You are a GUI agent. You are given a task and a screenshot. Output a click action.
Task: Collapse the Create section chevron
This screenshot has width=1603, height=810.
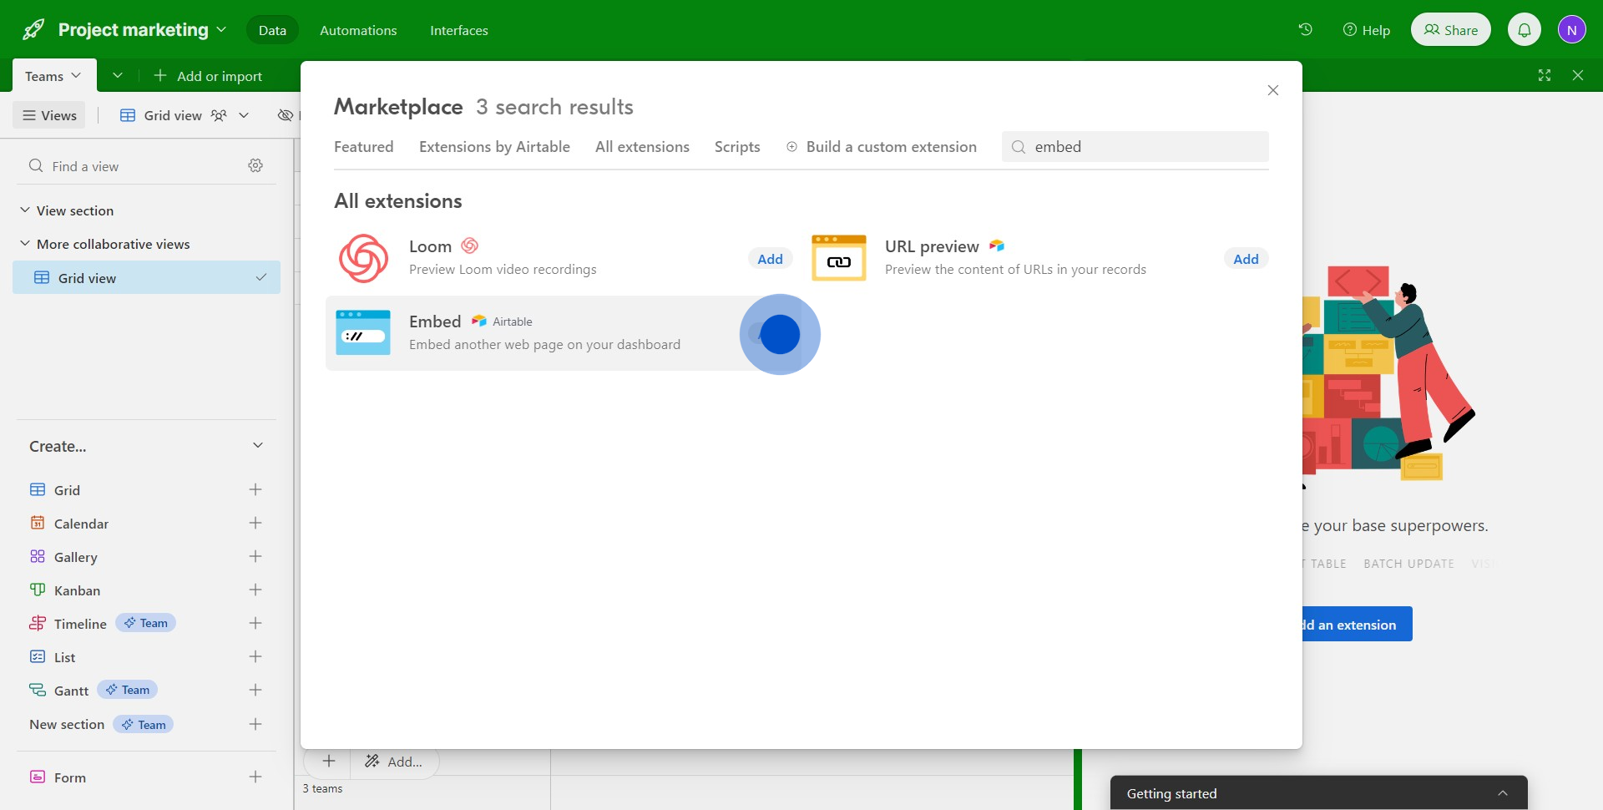258,446
